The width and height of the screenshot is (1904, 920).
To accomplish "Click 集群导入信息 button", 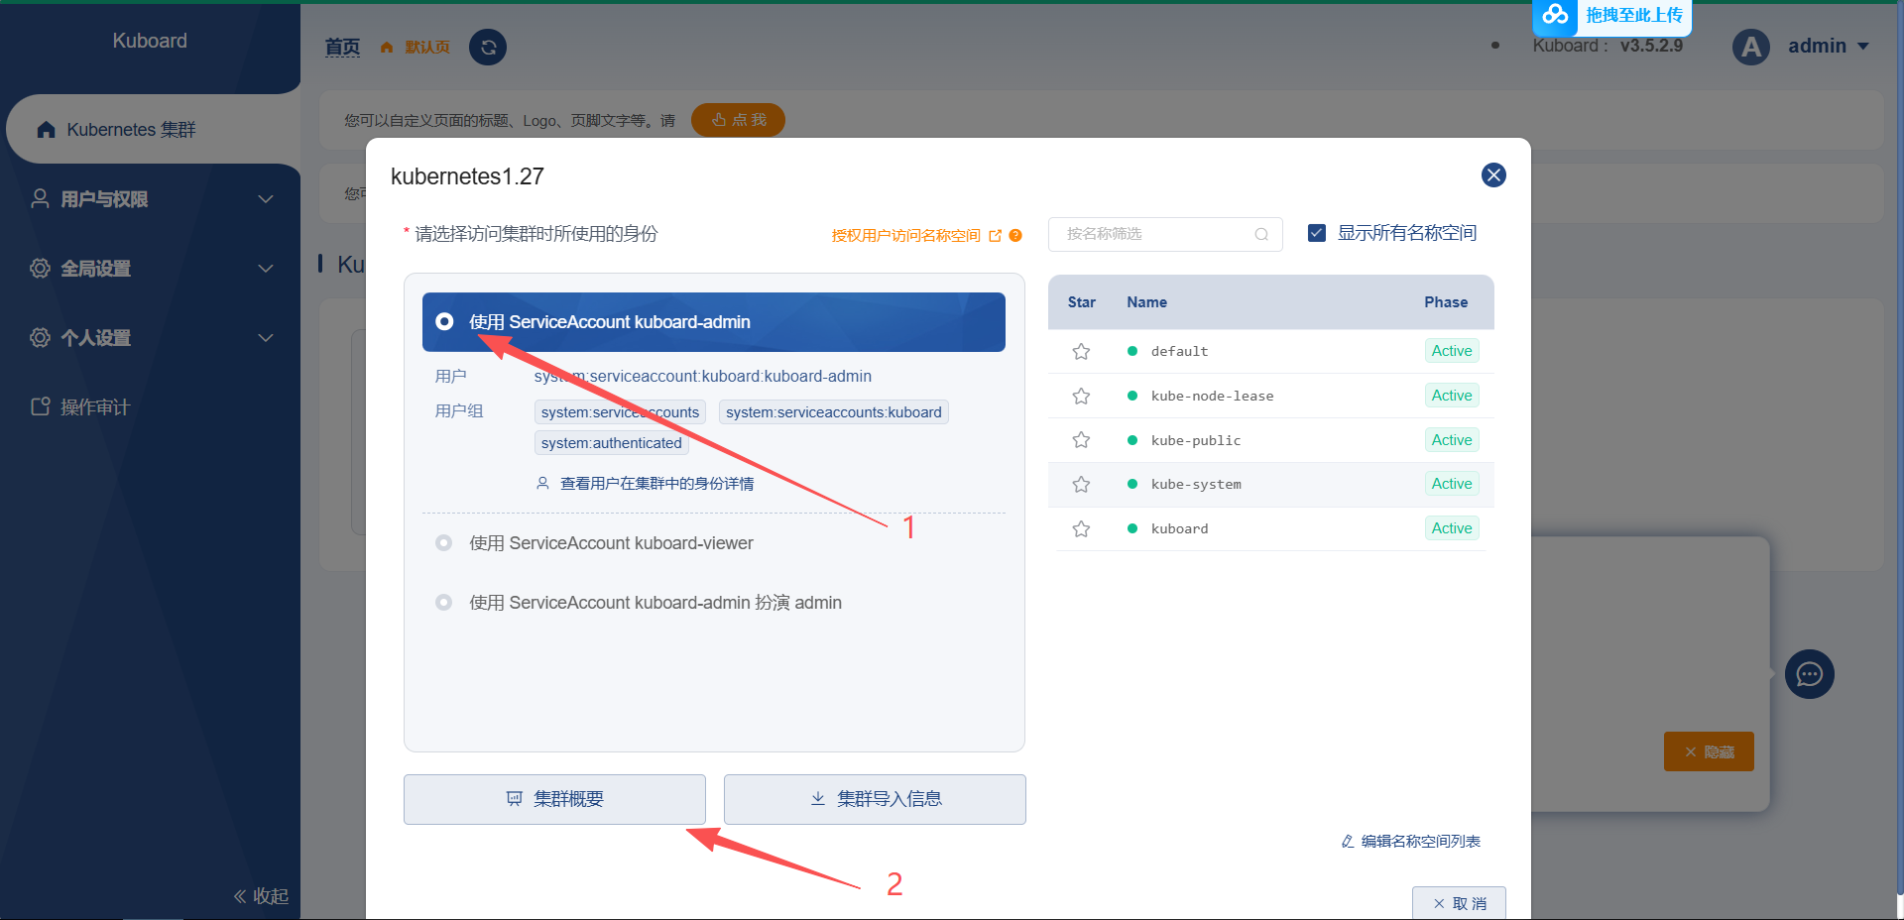I will pos(875,799).
